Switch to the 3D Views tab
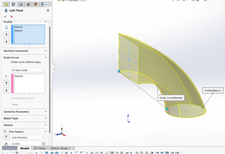Viewport: 225px width, 154px height. pos(39,149)
